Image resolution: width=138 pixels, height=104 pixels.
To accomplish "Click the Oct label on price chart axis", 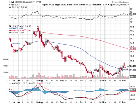I will point(82,81).
